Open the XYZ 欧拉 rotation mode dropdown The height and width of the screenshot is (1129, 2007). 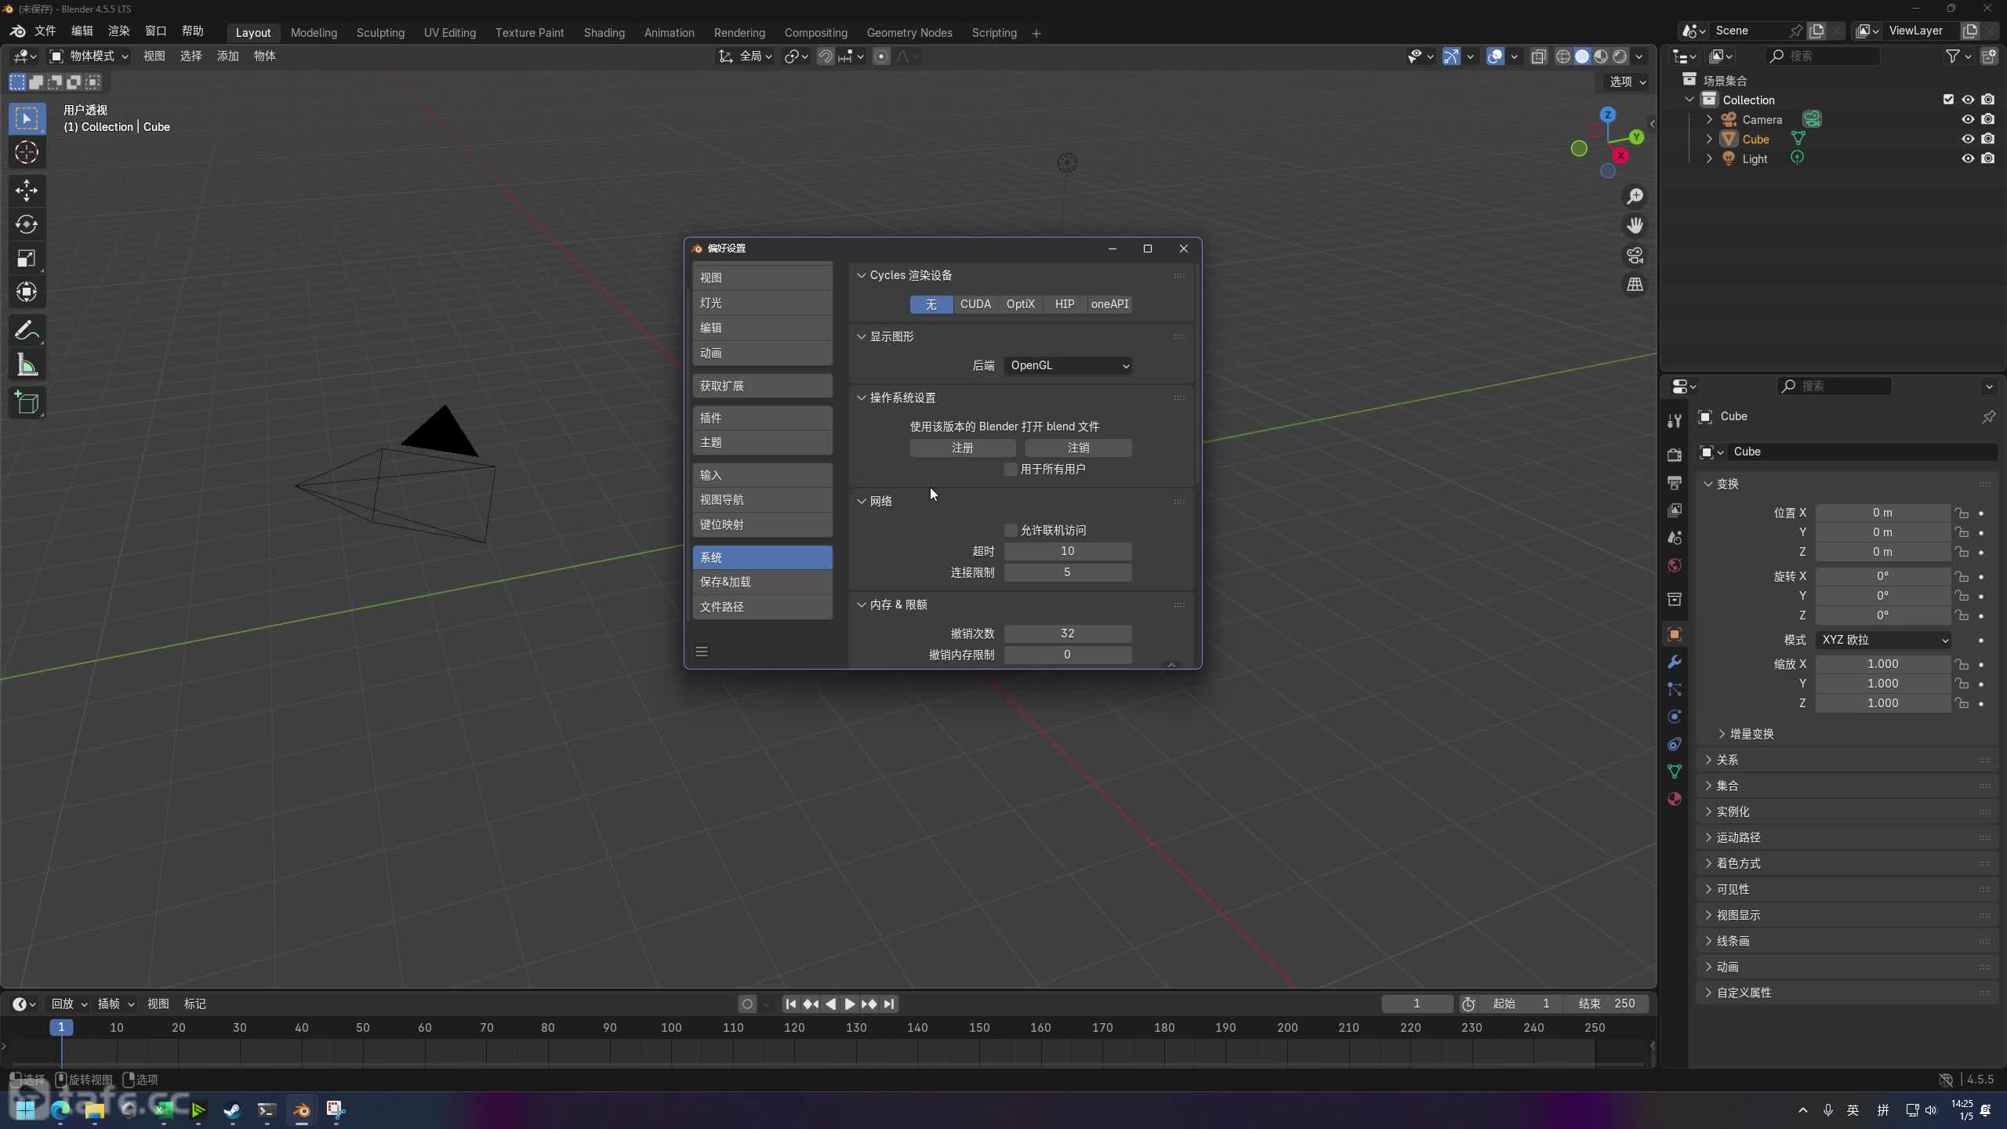point(1883,640)
